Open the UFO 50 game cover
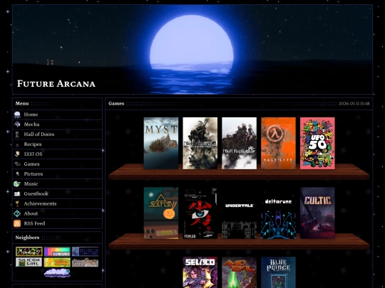Screen dimensions: 385x288 click(x=317, y=143)
